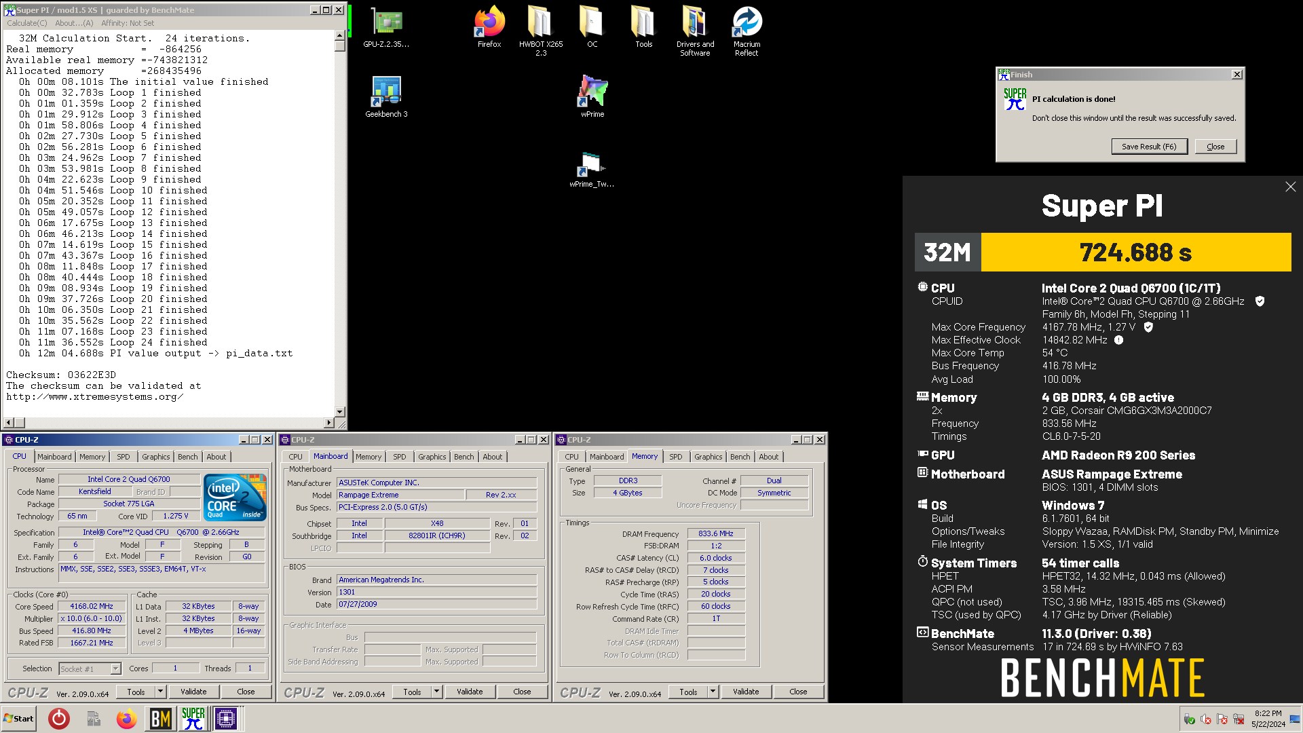Click the Code Name field Kentsfield

tap(95, 492)
